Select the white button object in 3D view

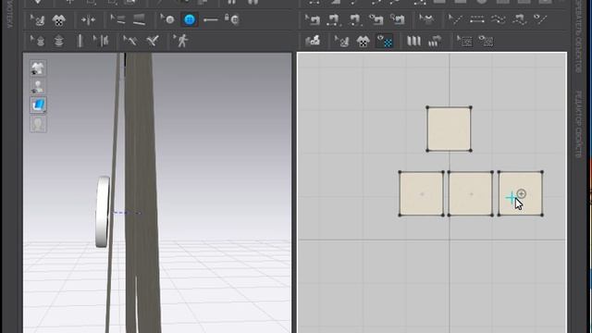pyautogui.click(x=103, y=212)
